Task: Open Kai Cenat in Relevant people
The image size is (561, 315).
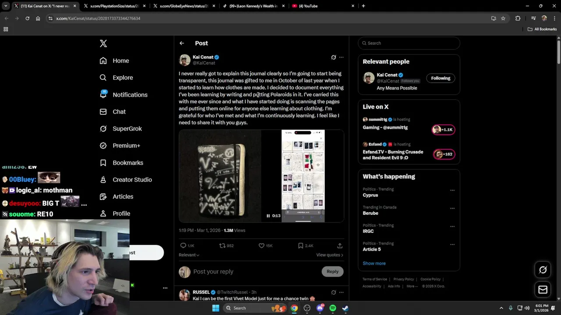Action: 387,75
